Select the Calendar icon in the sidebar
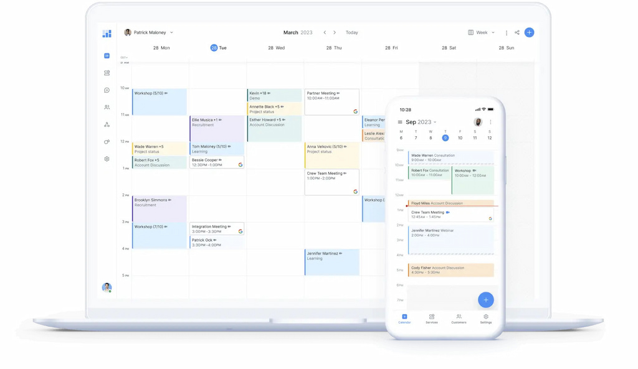 click(x=107, y=55)
